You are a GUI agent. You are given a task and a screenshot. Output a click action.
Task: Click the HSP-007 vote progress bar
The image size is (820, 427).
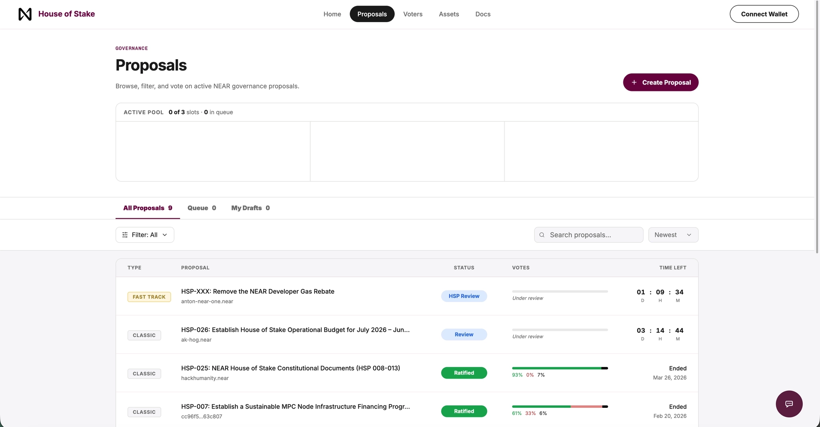point(560,407)
